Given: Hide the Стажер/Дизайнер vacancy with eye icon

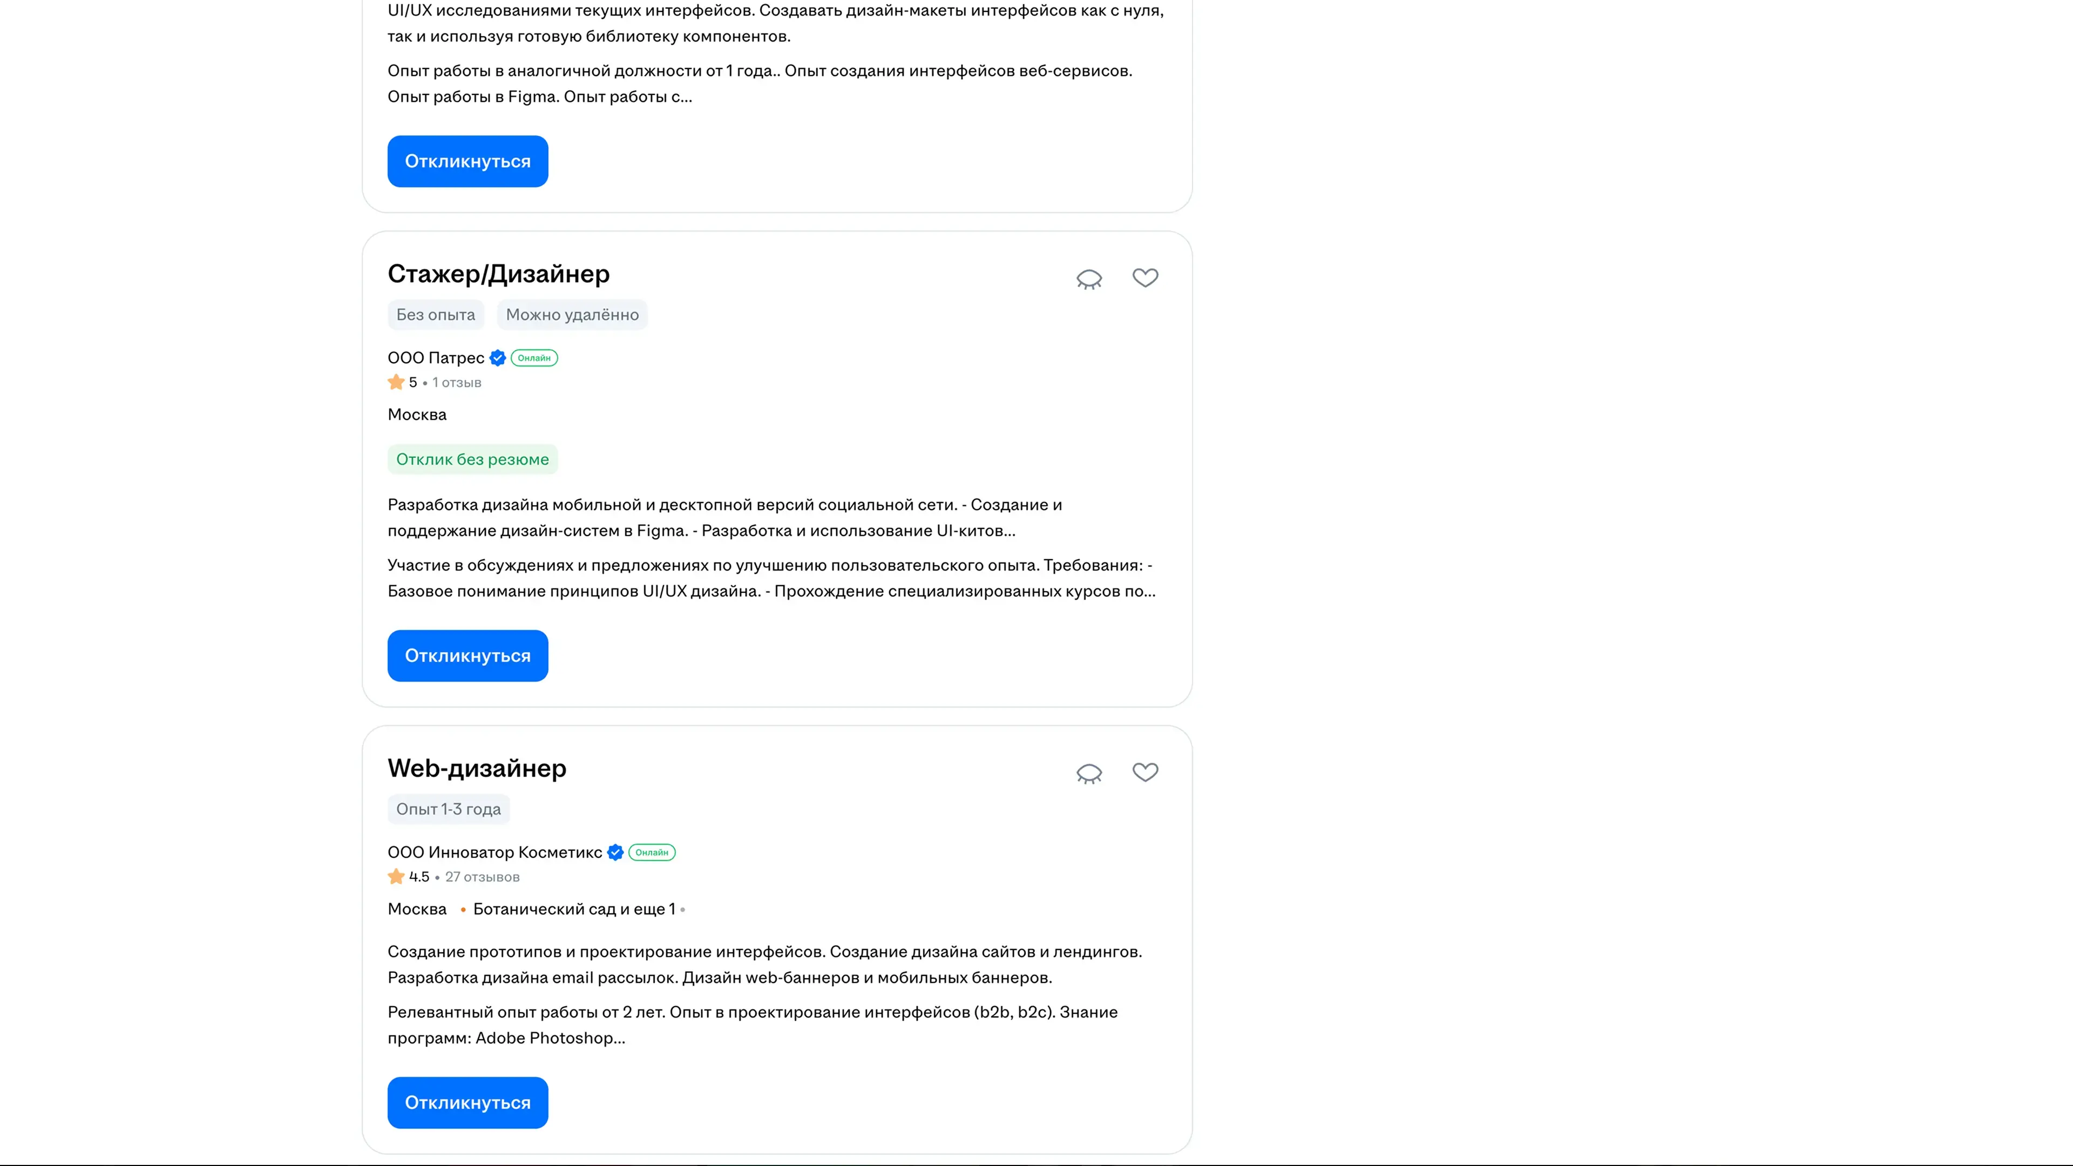Looking at the screenshot, I should point(1089,279).
